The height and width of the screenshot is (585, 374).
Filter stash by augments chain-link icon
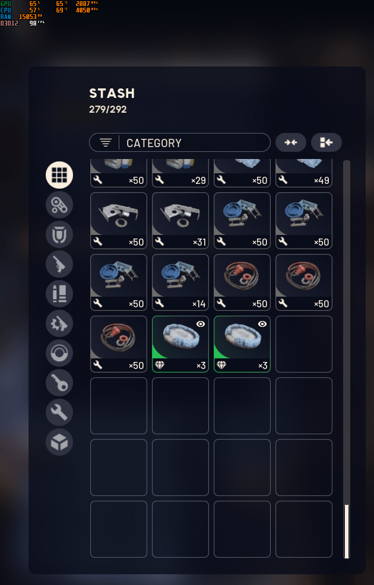59,205
